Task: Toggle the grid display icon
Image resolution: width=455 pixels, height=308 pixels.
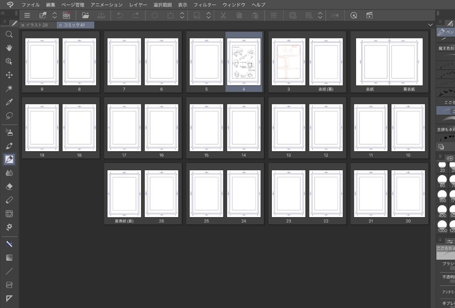Action: [274, 15]
